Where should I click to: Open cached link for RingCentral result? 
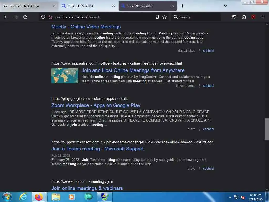pos(208,86)
